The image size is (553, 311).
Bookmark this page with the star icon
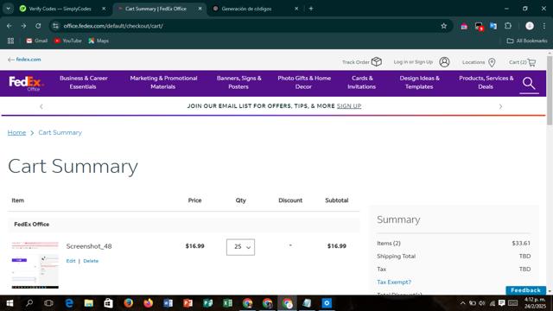[443, 26]
